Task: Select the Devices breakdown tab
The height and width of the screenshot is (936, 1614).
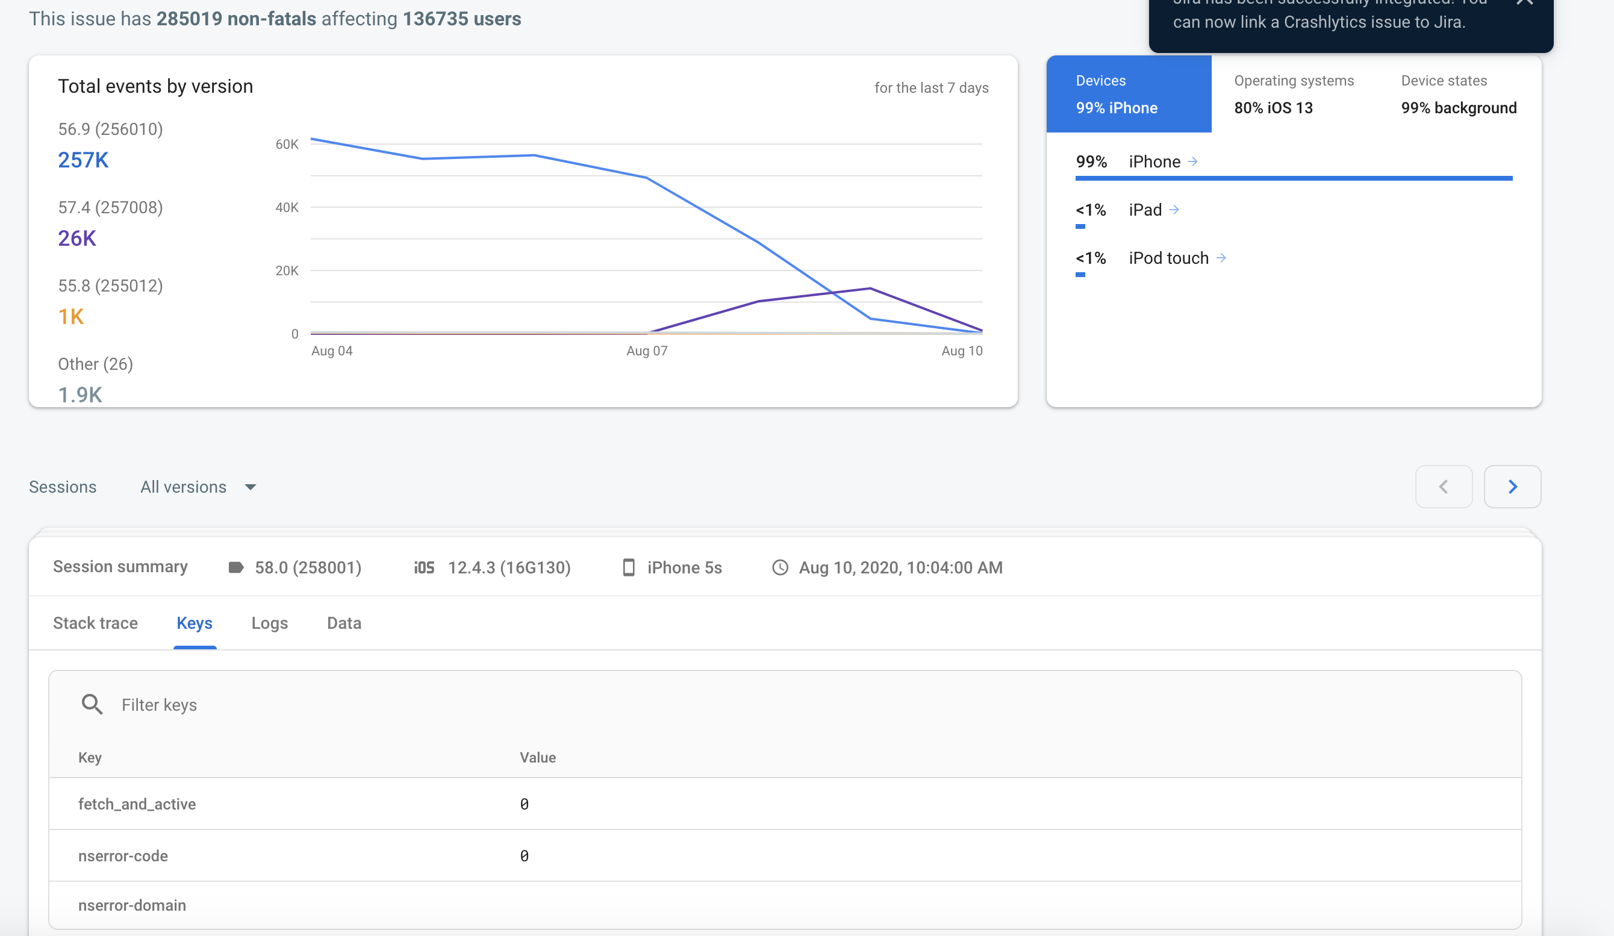Action: tap(1128, 94)
